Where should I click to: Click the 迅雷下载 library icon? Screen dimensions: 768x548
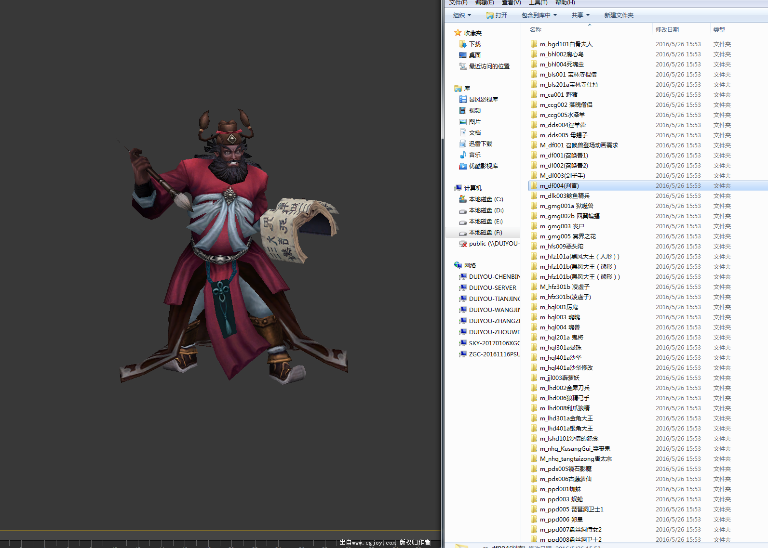[x=463, y=144]
